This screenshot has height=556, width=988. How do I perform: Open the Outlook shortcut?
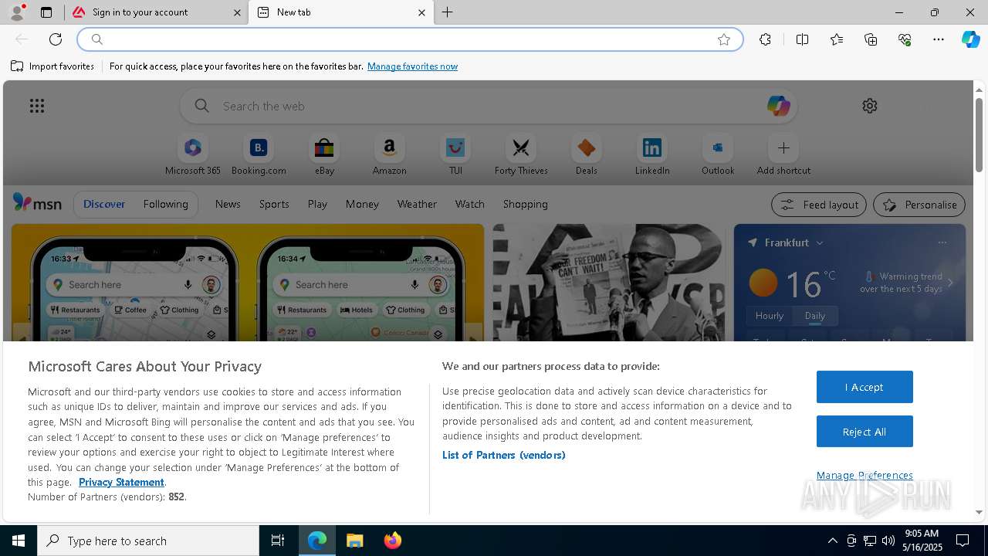coord(718,154)
